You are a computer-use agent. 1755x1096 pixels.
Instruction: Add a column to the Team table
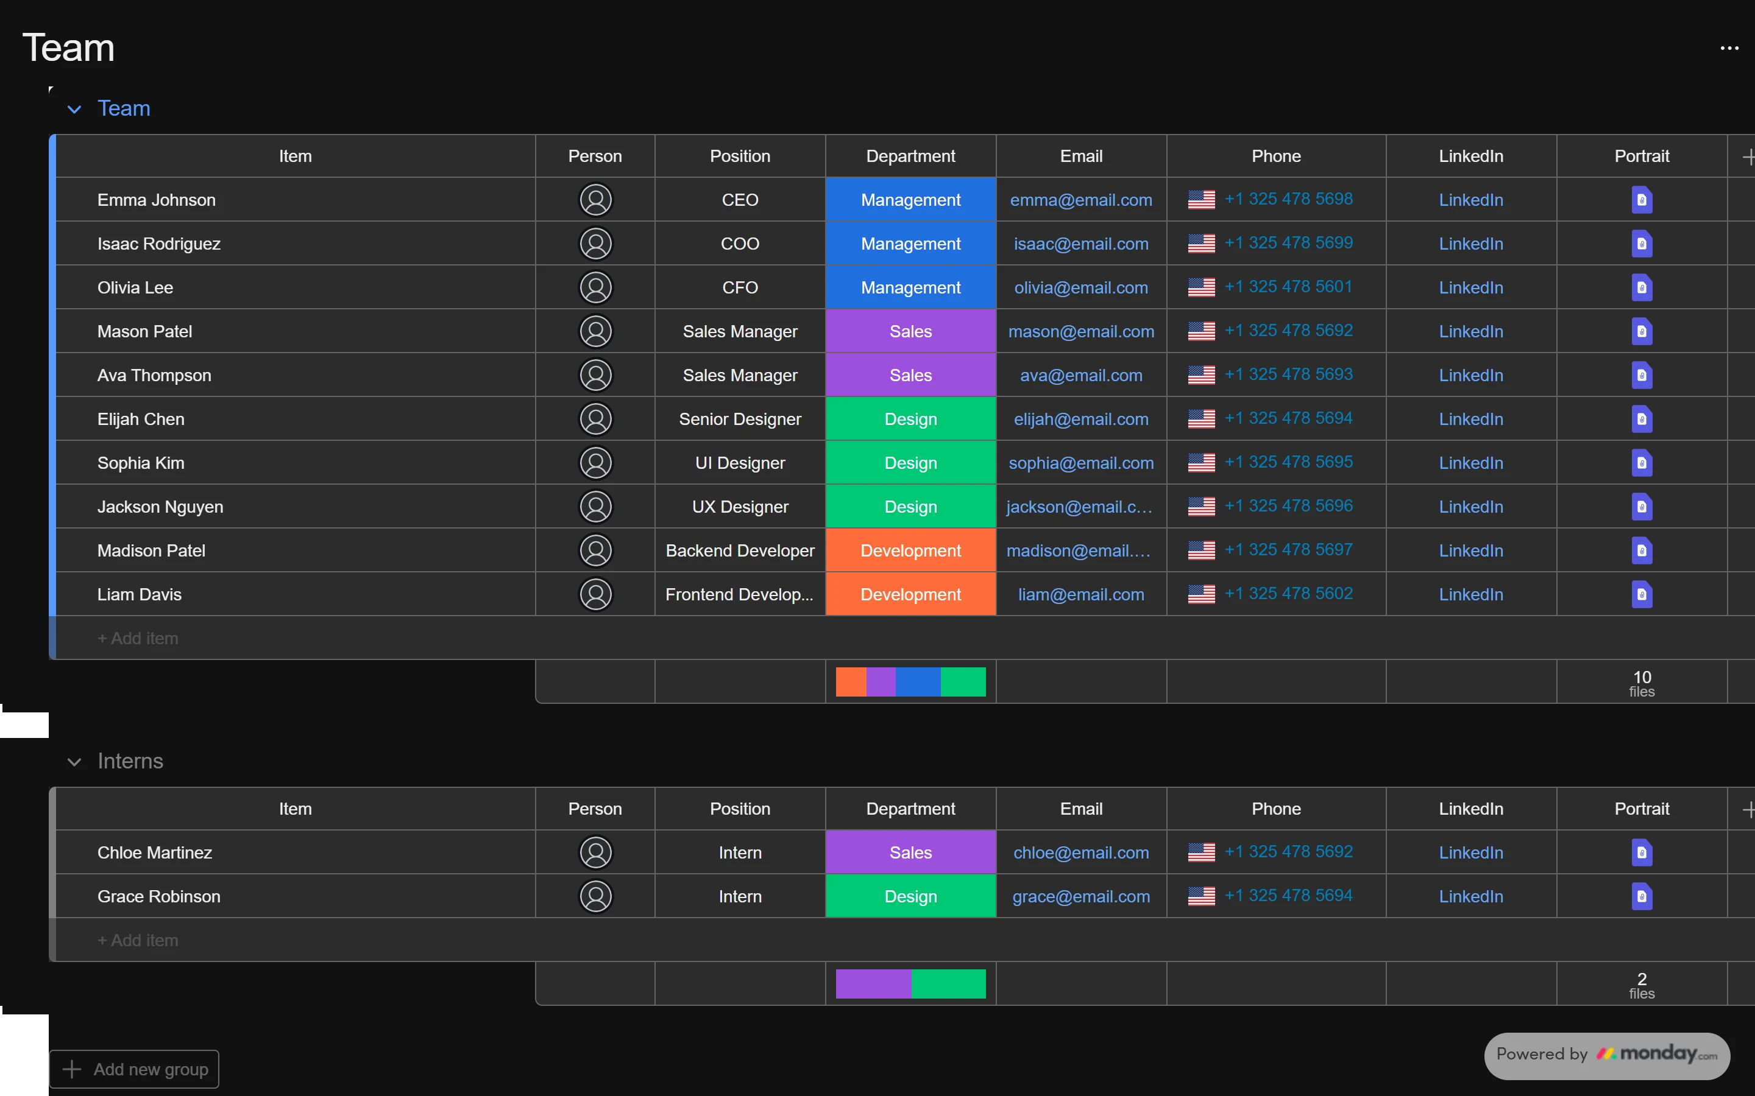tap(1747, 156)
